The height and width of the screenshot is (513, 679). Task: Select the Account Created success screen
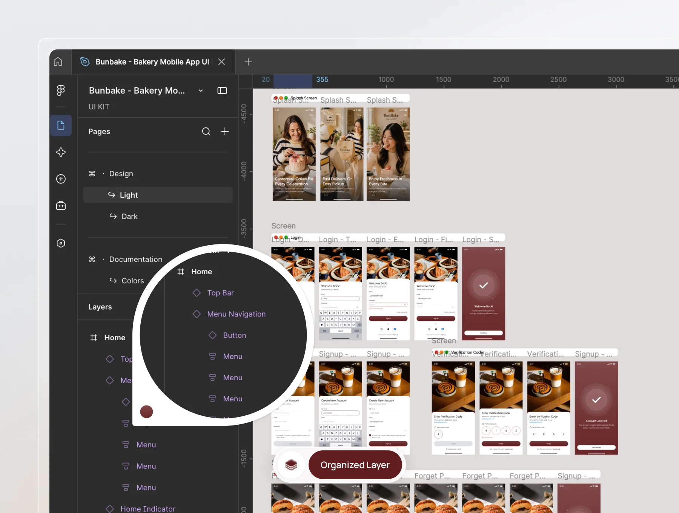click(596, 408)
